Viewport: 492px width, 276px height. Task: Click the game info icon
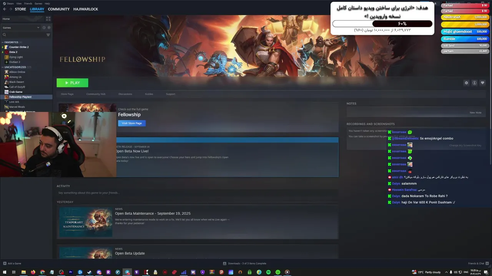[474, 83]
